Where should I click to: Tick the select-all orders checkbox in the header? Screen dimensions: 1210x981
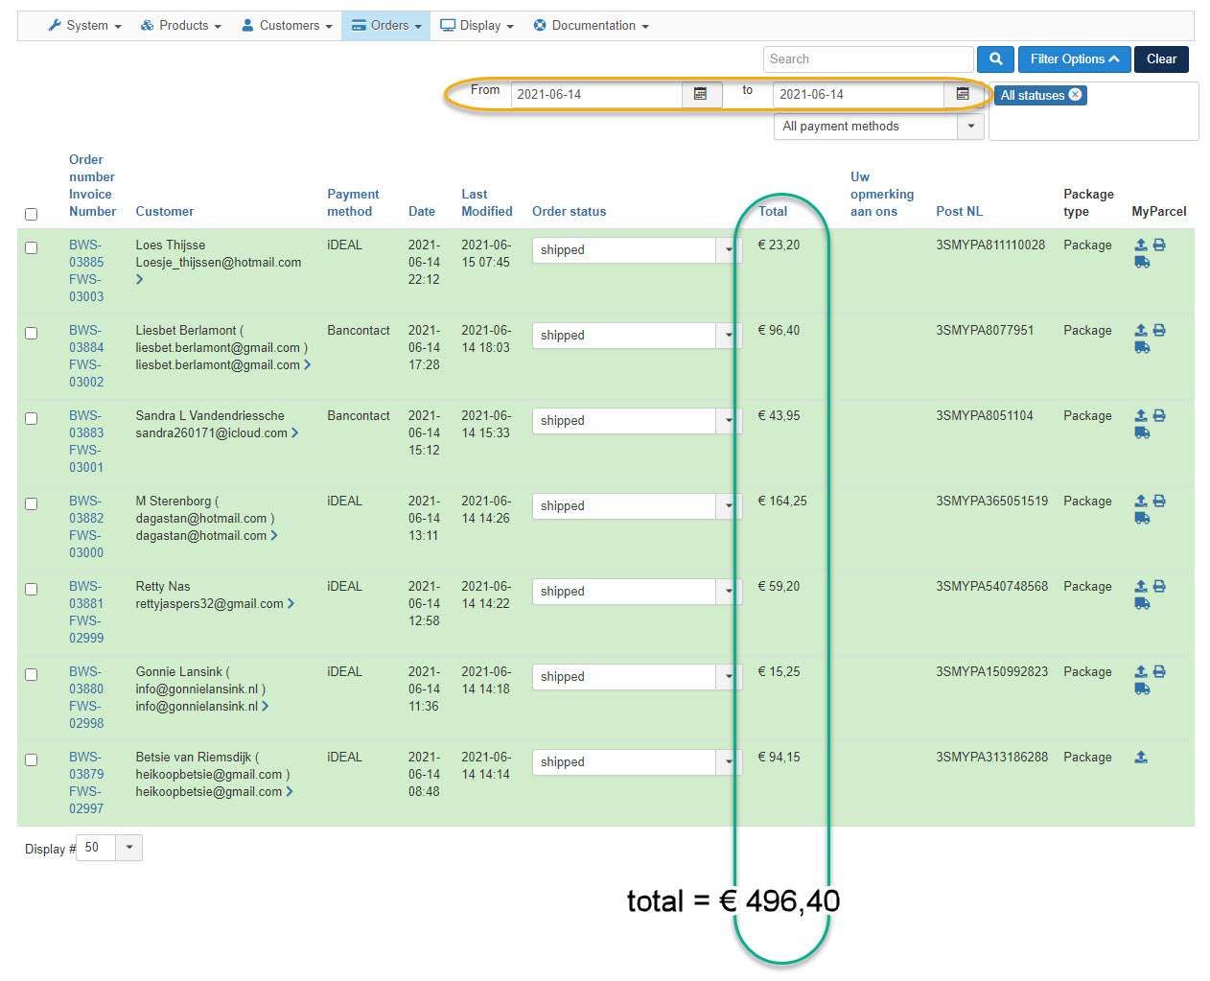pyautogui.click(x=31, y=214)
